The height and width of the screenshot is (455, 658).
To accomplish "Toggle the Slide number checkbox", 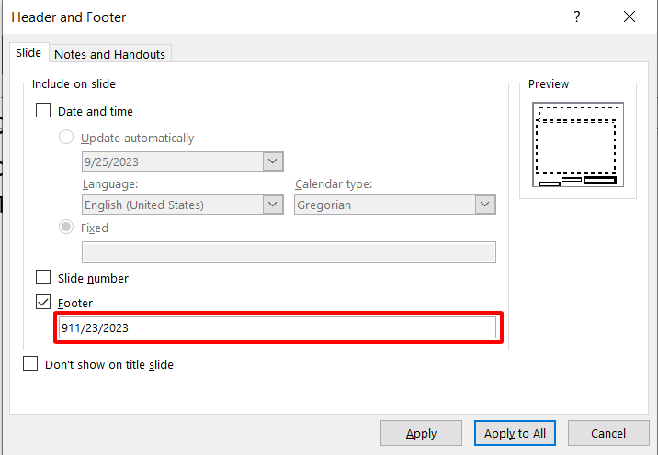I will pos(43,278).
